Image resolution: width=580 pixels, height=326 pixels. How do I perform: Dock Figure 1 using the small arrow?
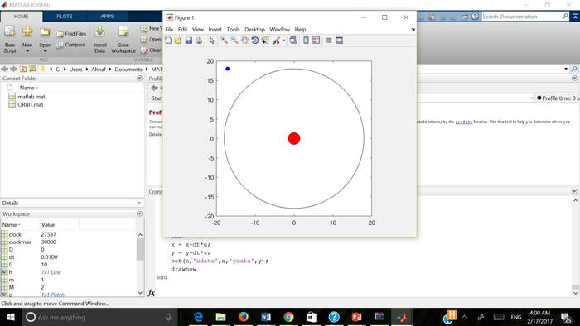(413, 30)
